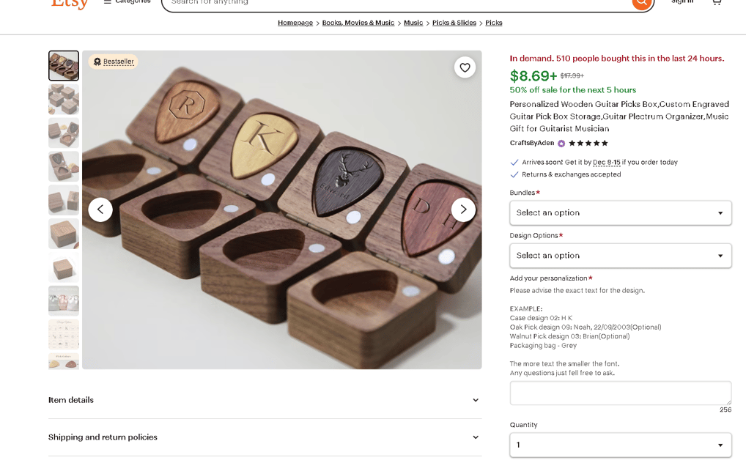Show next product image with right arrow

[x=463, y=210]
